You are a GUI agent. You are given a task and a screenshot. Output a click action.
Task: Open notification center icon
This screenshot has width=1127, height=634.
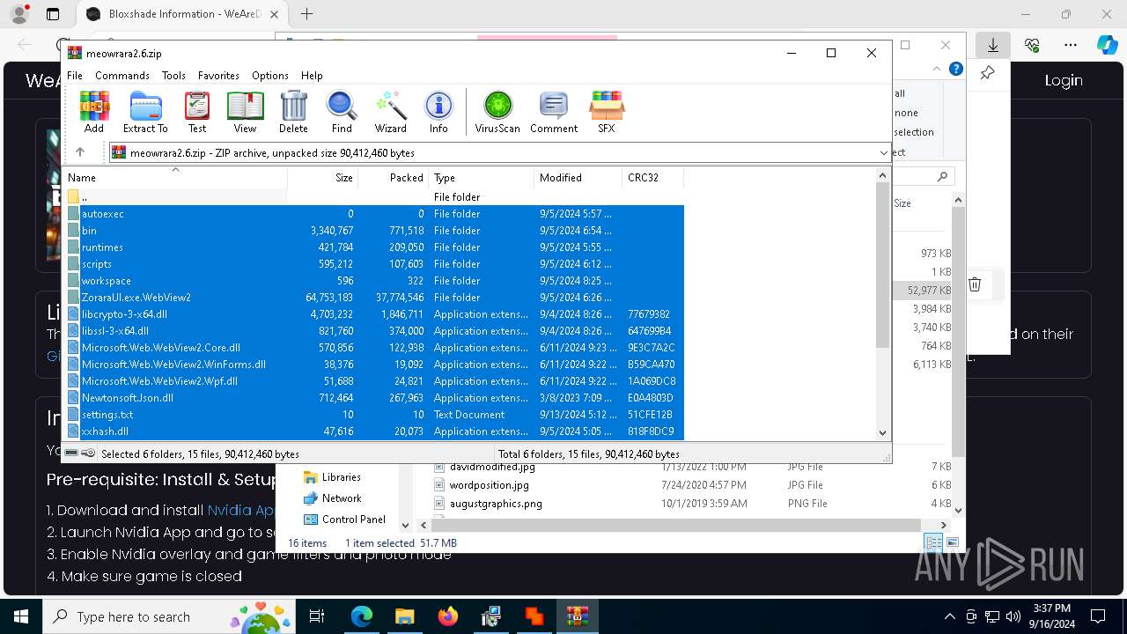point(1098,616)
